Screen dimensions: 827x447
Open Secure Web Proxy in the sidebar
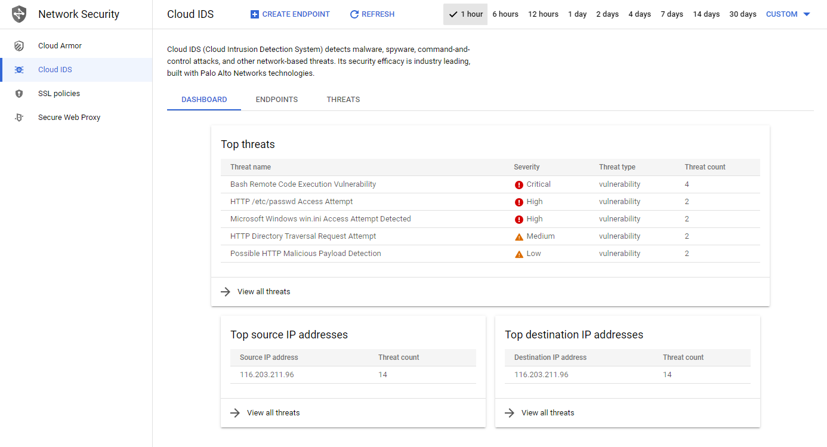[76, 118]
